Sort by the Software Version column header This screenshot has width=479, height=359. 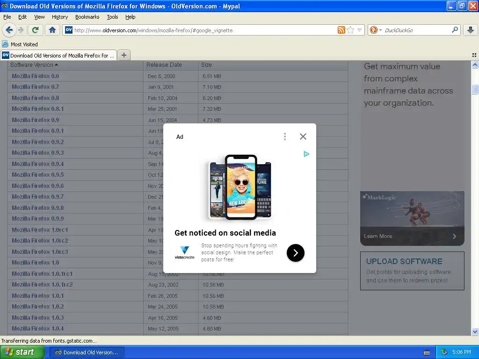[34, 65]
